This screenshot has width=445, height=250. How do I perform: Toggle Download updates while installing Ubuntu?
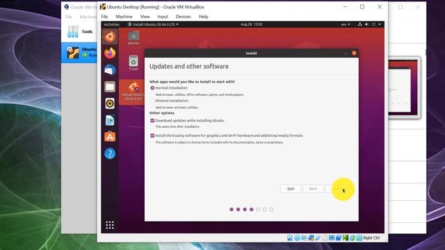pos(152,120)
